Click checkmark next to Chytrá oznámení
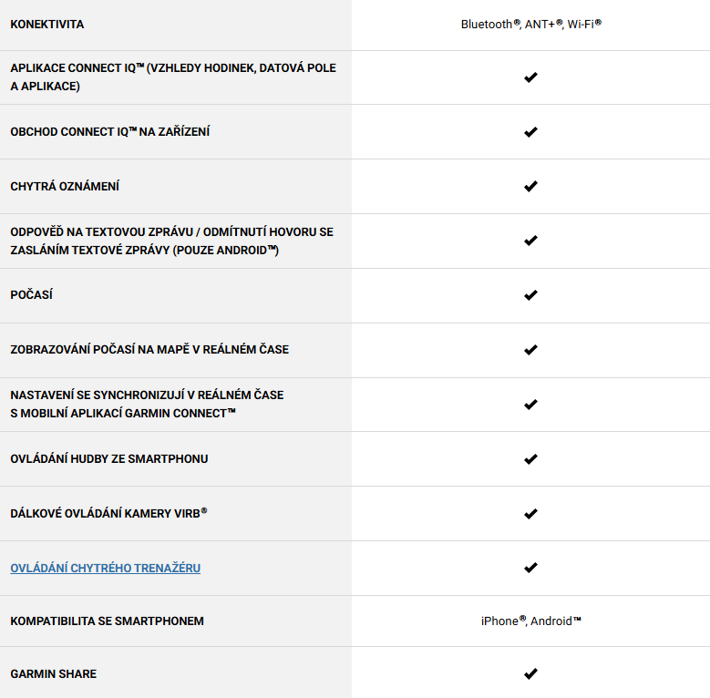Viewport: 710px width, 698px height. (x=530, y=187)
